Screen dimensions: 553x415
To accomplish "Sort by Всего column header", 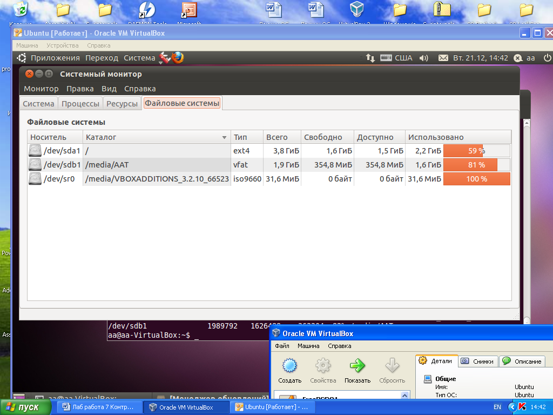I will 282,137.
